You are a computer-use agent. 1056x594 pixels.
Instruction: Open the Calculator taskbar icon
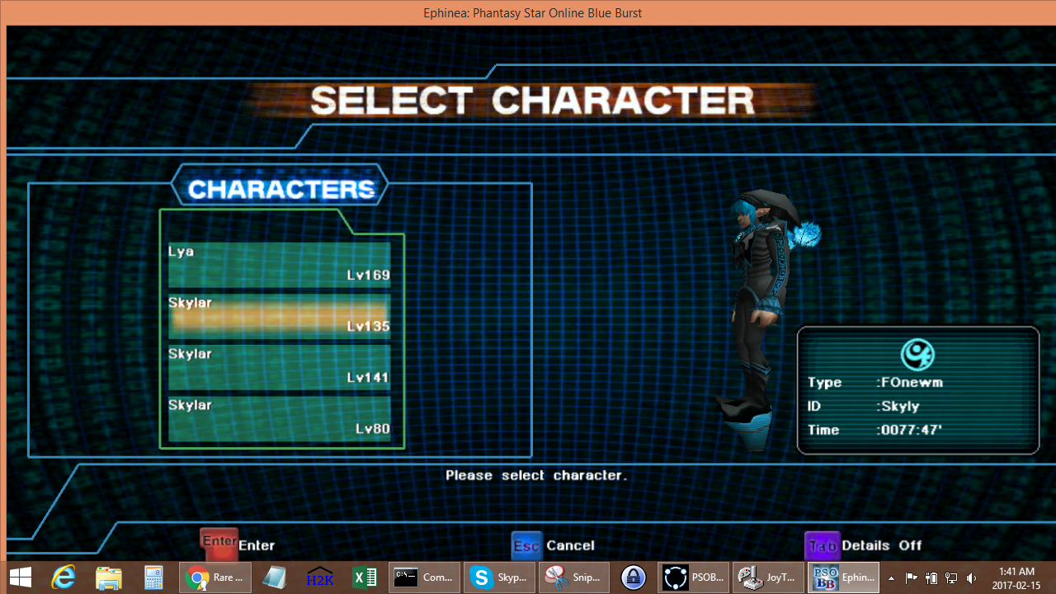[153, 577]
